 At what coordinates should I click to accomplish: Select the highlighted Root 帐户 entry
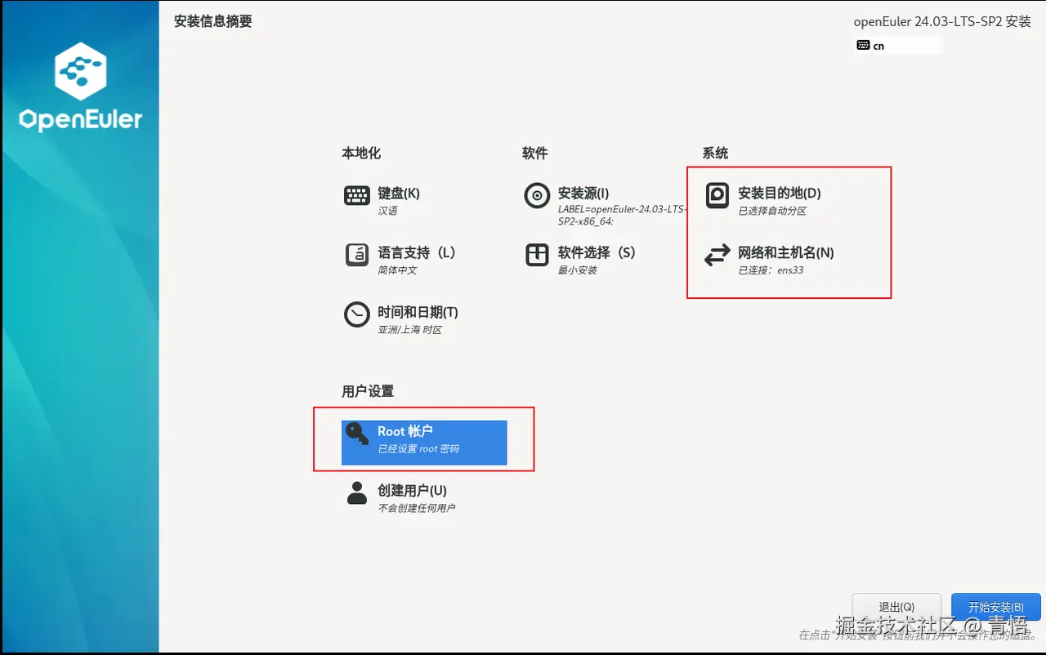click(x=423, y=441)
